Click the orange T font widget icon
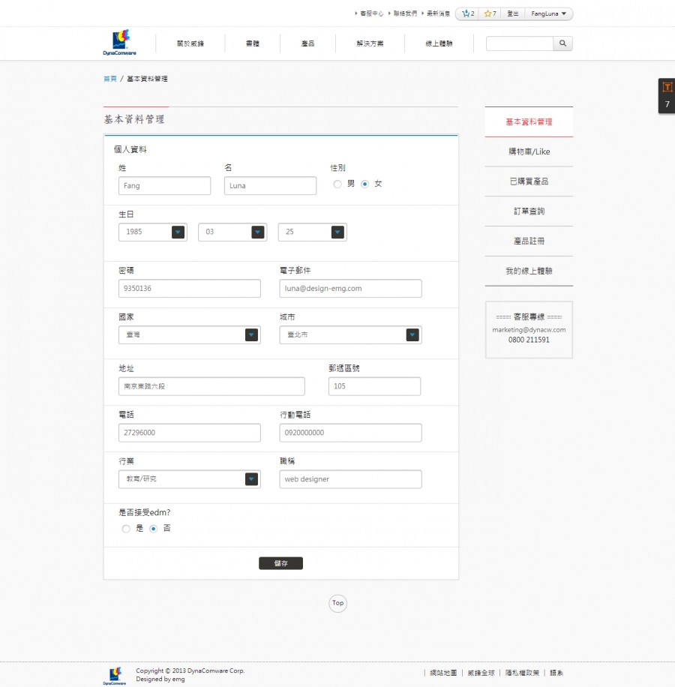 click(667, 87)
